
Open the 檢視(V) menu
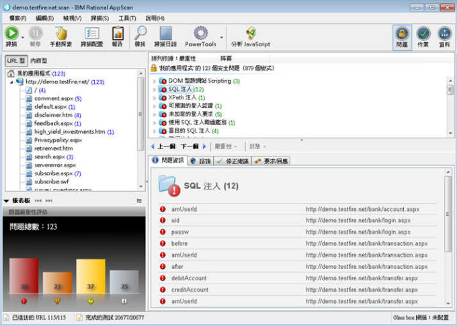click(x=73, y=18)
